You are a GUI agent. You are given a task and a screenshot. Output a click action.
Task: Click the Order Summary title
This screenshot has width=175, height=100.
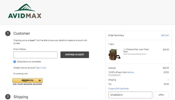pos(116,35)
